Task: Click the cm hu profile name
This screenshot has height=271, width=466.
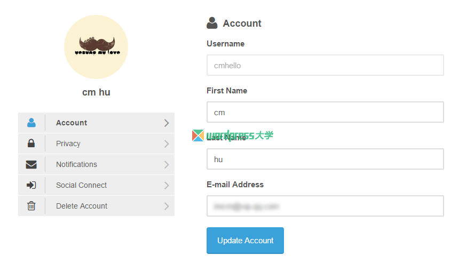Action: [96, 92]
